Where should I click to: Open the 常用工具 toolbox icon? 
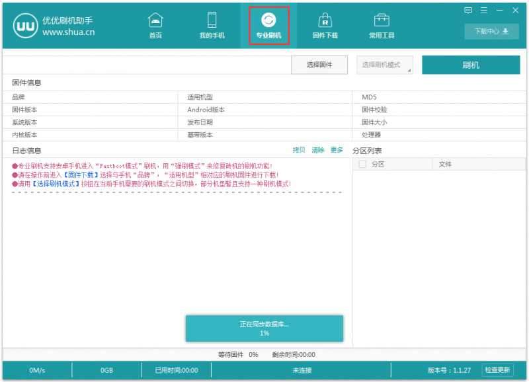[x=382, y=20]
